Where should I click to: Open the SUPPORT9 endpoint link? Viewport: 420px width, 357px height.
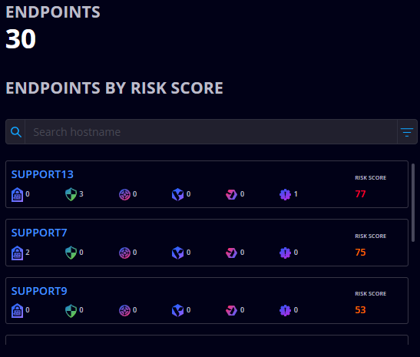point(39,291)
